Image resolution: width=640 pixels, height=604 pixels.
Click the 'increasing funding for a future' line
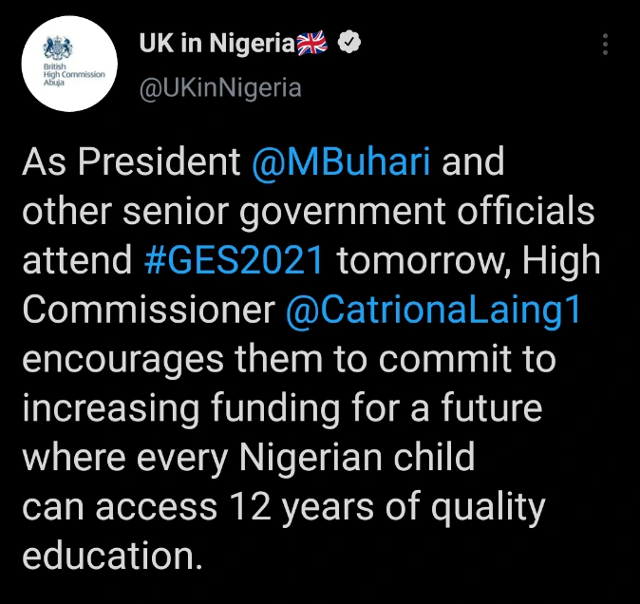pyautogui.click(x=281, y=409)
